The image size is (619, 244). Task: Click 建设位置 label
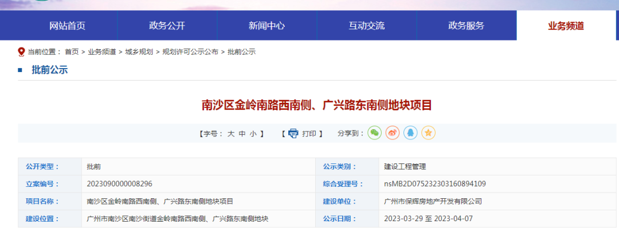click(42, 219)
